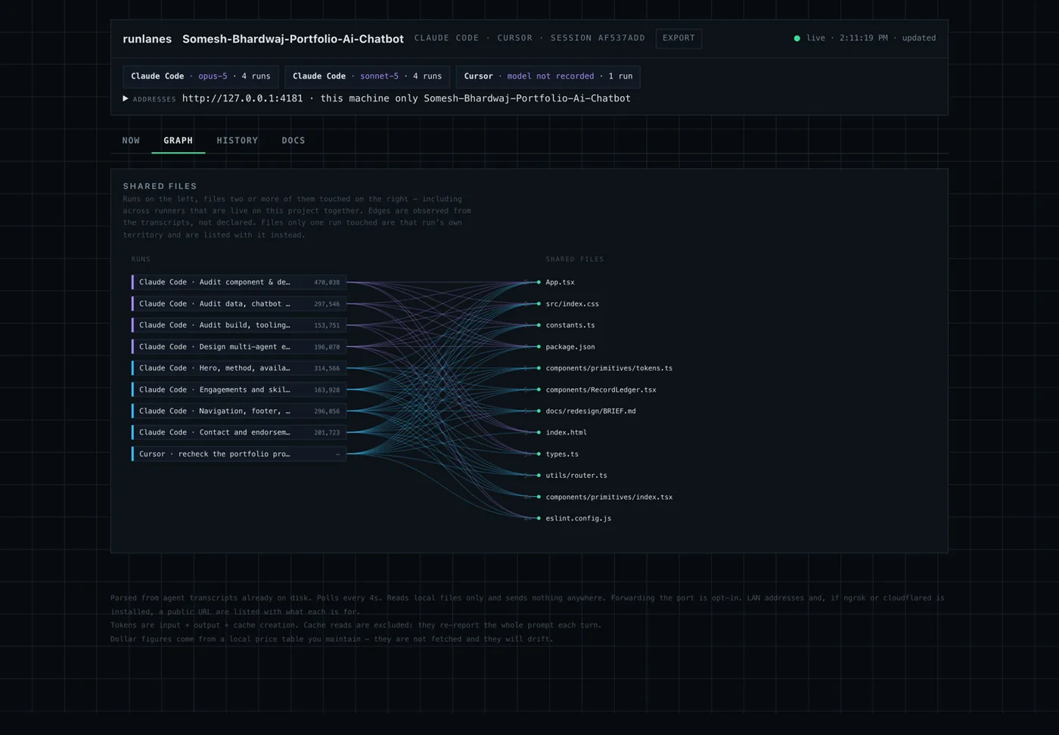
Task: Click the index.html file label
Action: (566, 433)
